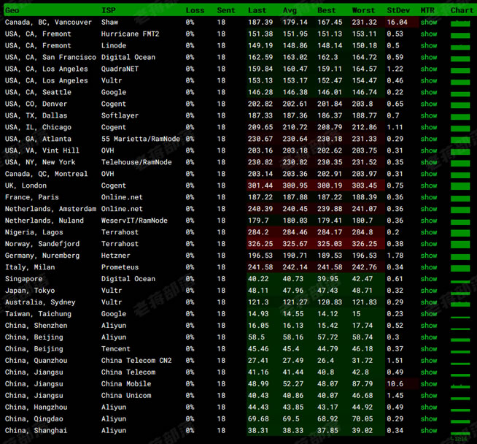Show MTR for Qingdao Aliyun row
This screenshot has width=477, height=444.
click(x=429, y=419)
